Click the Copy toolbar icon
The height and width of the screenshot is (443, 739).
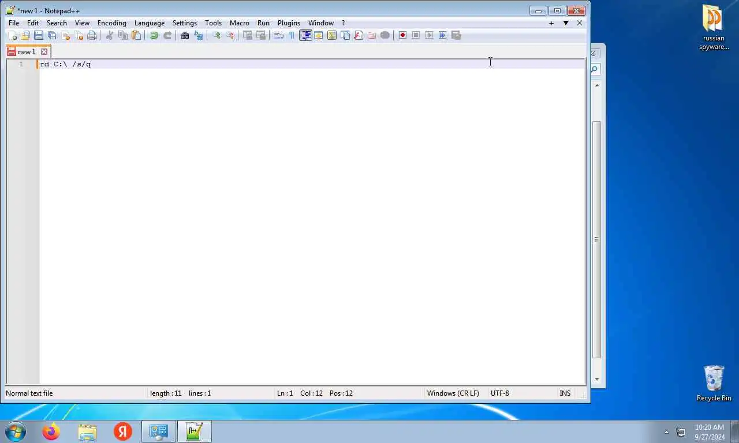pos(123,35)
